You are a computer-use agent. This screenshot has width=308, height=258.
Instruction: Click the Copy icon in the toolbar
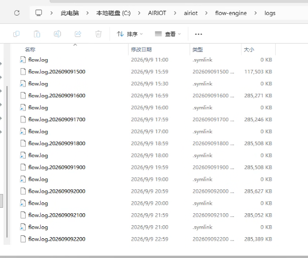(x=16, y=34)
